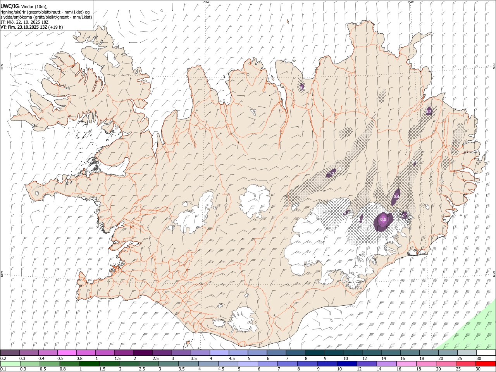Click the light lavender swatch in the snow scale
Image resolution: width=496 pixels, height=372 pixels.
(x=219, y=353)
